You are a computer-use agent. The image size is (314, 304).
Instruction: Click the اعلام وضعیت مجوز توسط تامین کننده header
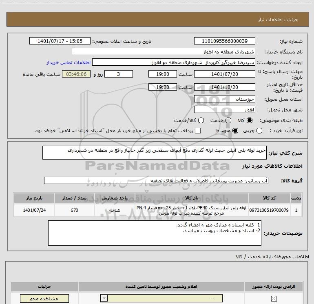click(161, 286)
